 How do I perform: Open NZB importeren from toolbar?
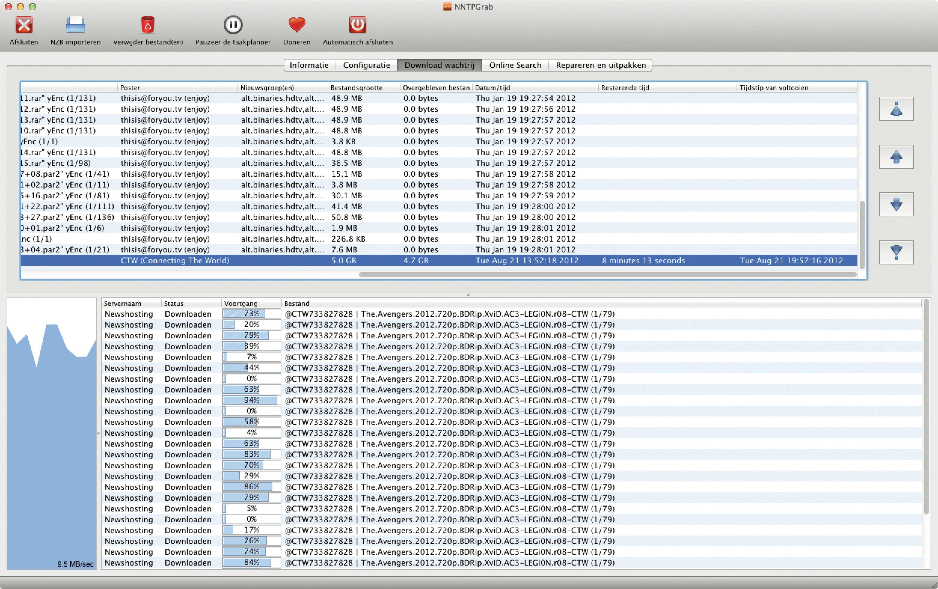coord(75,25)
